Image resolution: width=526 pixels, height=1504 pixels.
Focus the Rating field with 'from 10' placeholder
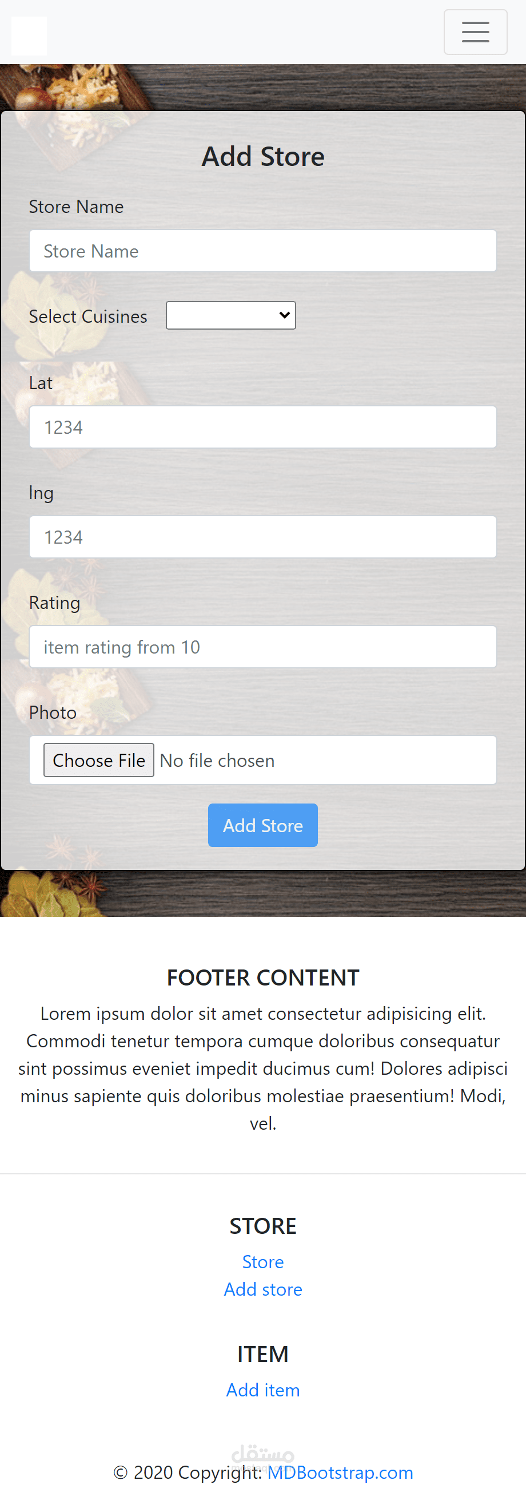click(263, 647)
